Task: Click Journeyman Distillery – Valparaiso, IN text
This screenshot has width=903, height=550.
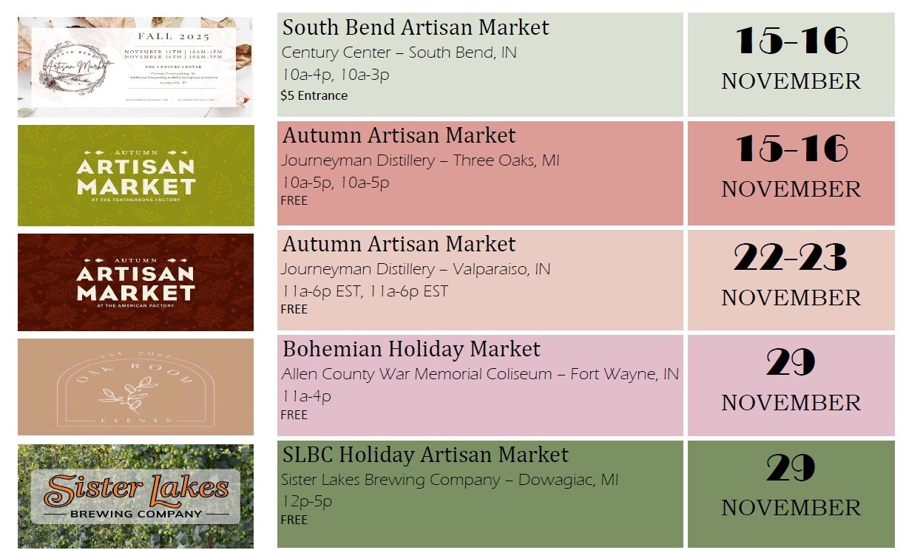Action: click(x=416, y=269)
